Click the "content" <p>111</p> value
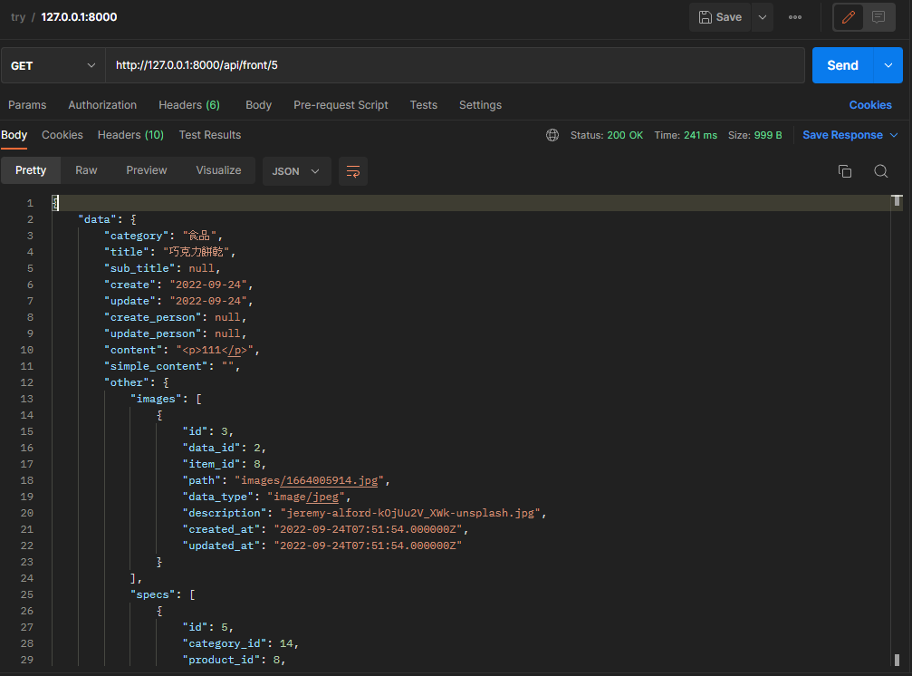Screen dimensions: 912x676 215,350
